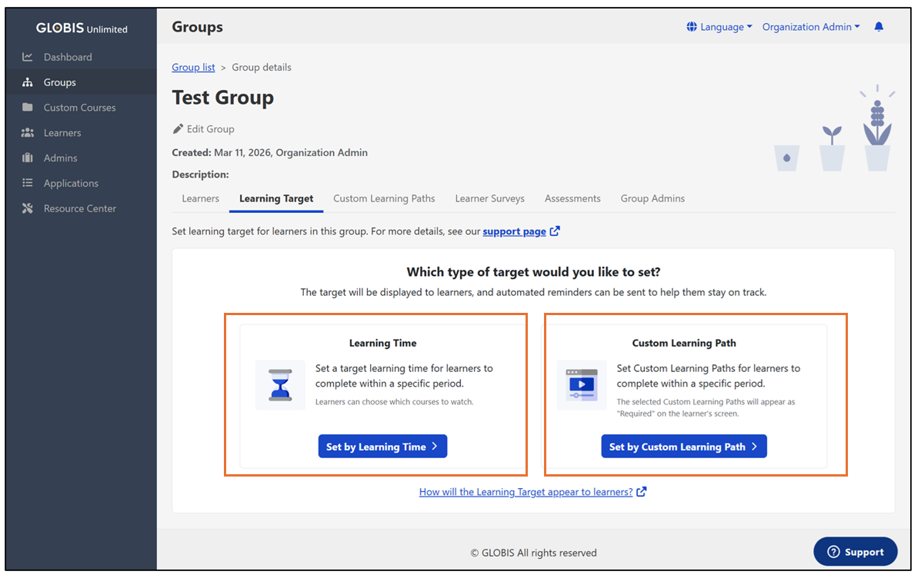Image resolution: width=921 pixels, height=578 pixels.
Task: Click the Set by Learning Time button
Action: pos(382,447)
